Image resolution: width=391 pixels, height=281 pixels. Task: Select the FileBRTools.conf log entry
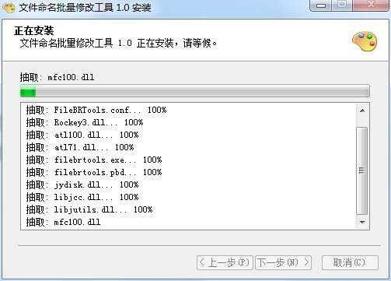(x=96, y=110)
